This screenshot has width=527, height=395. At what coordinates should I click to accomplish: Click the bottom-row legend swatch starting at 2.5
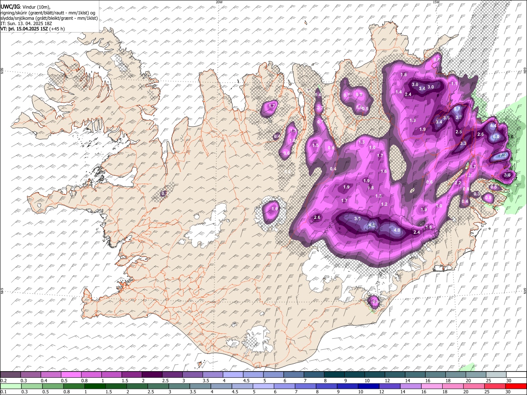(x=159, y=386)
